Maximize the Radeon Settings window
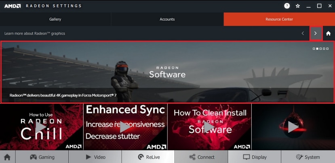The width and height of the screenshot is (335, 163). point(319,6)
